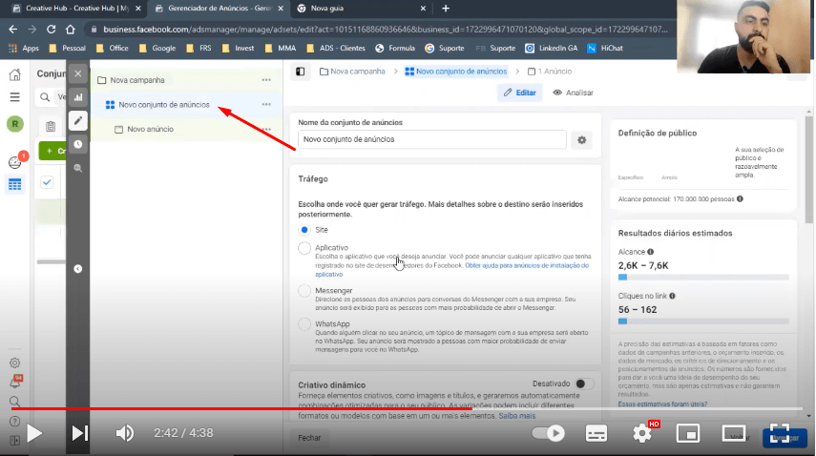The image size is (816, 456).
Task: Show info about Cliques no link
Action: (x=673, y=296)
